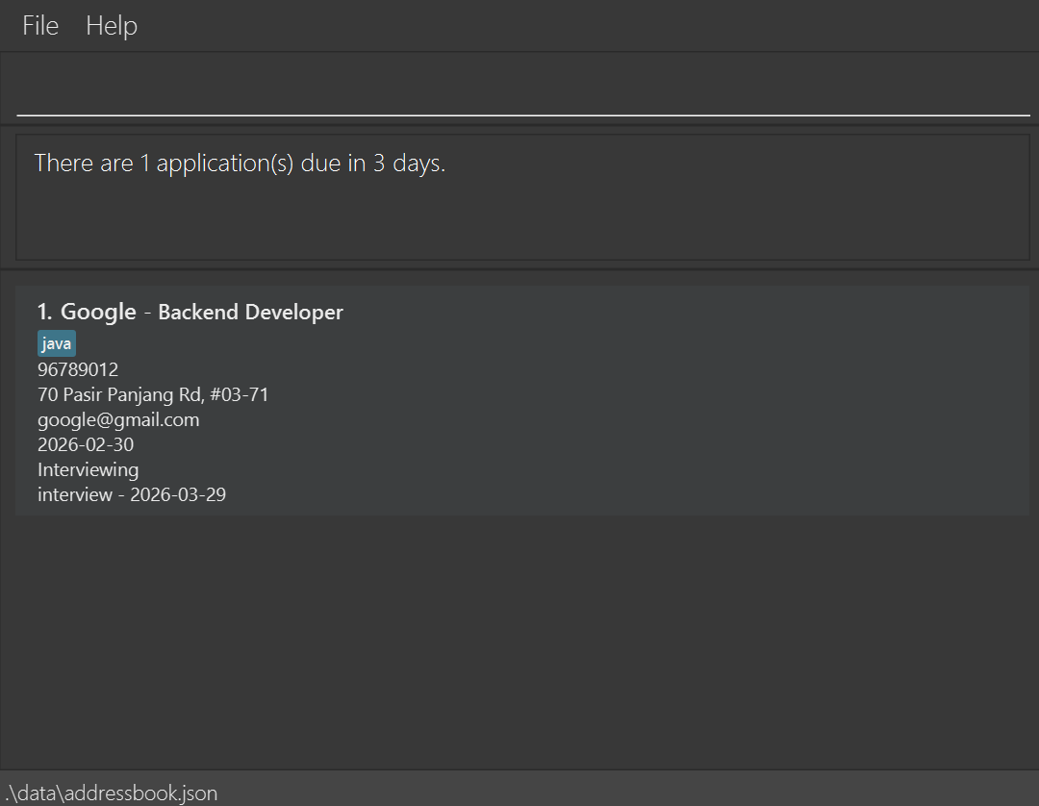Click the google@gmail.com email address
The image size is (1039, 806).
click(118, 419)
